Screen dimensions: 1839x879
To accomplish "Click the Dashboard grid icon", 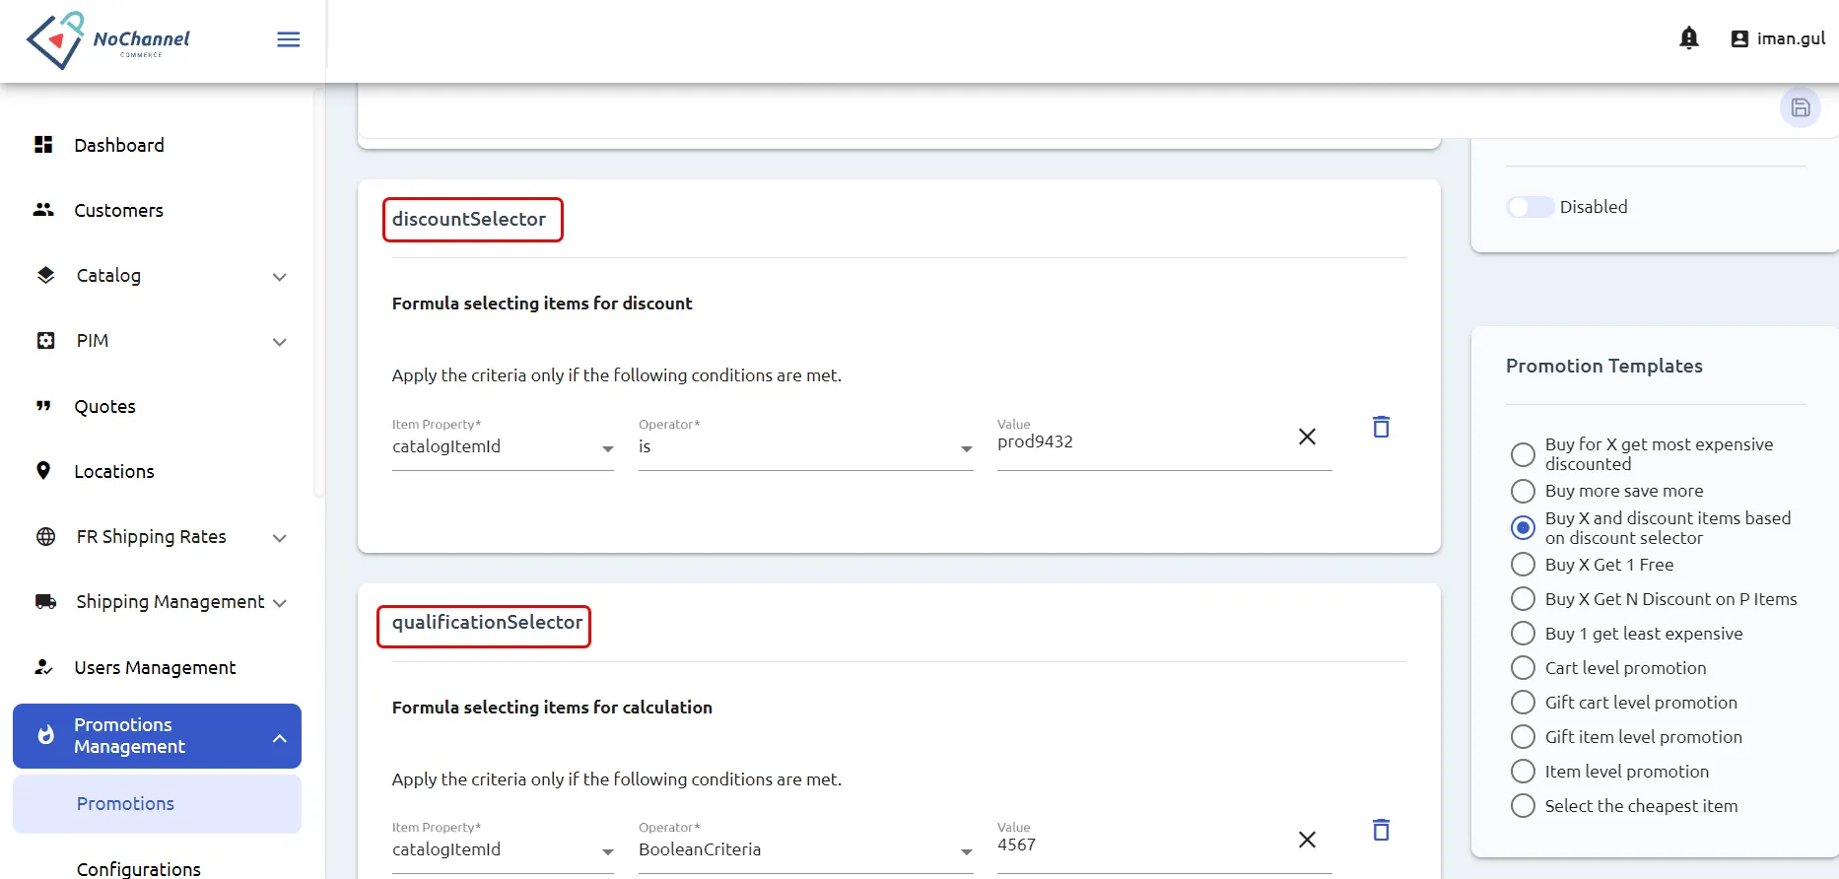I will 43,145.
